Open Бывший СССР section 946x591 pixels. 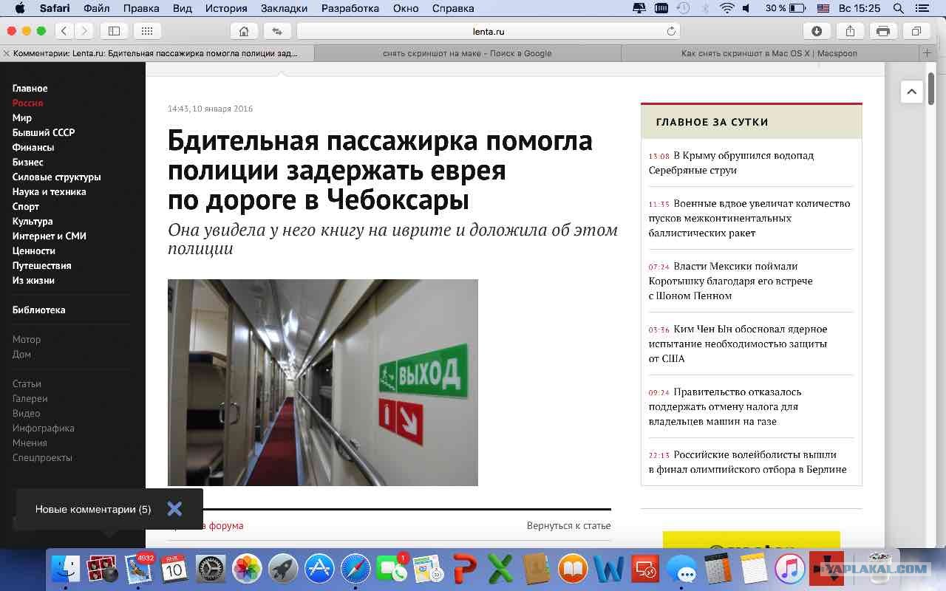(43, 132)
